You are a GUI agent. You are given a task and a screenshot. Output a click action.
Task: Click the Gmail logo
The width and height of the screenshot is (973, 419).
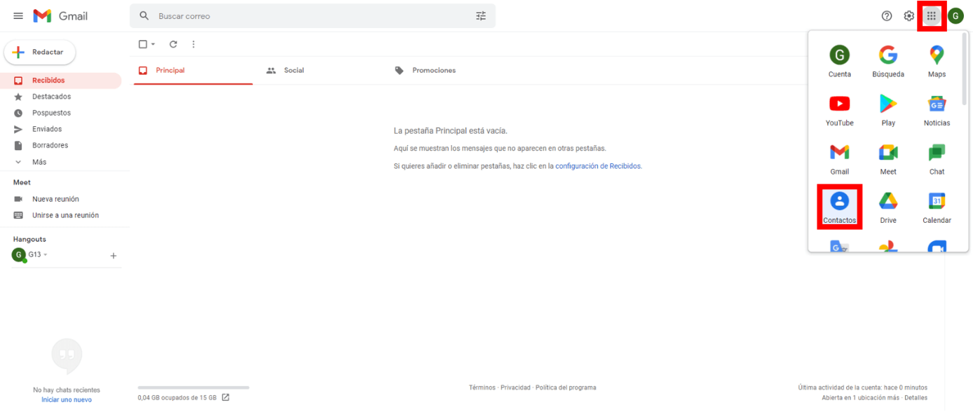(60, 16)
